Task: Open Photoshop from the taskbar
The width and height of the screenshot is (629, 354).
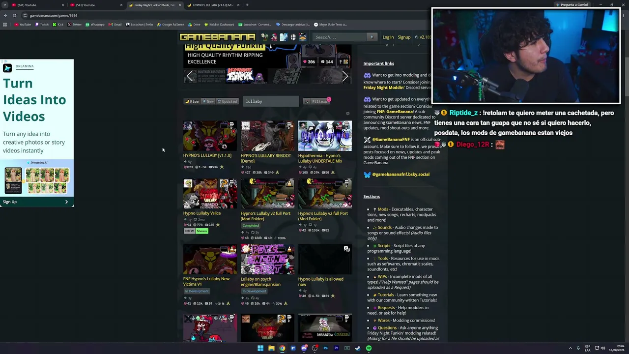Action: (x=325, y=348)
